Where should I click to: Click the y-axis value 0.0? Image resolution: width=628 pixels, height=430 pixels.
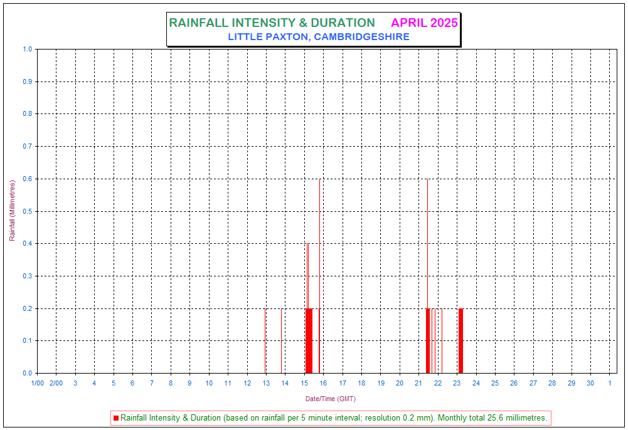[27, 373]
